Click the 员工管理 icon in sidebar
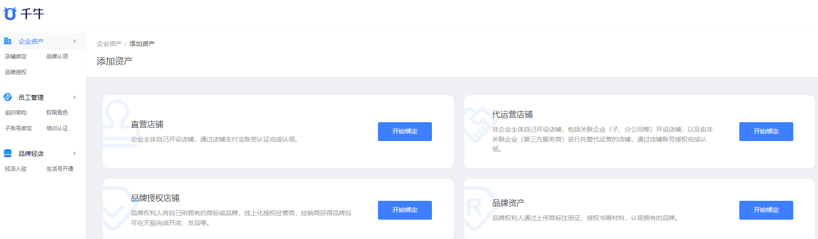 pos(8,97)
